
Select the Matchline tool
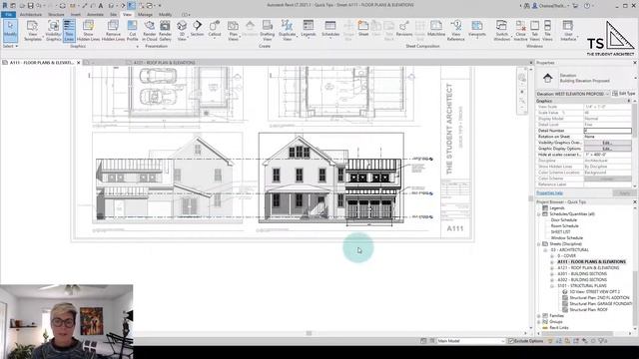click(x=436, y=29)
